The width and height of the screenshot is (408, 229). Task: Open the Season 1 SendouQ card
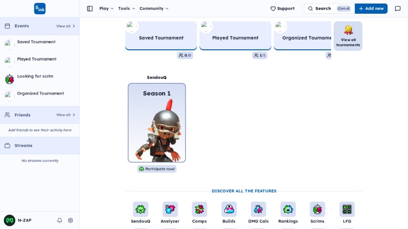[157, 123]
